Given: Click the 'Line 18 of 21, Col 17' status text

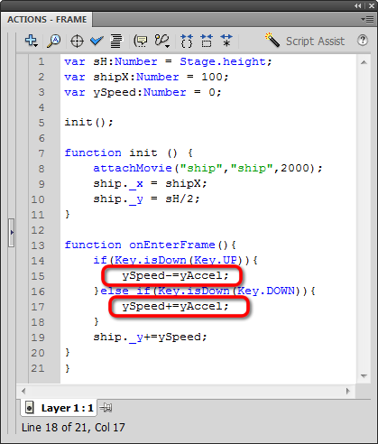Looking at the screenshot, I should [x=73, y=428].
